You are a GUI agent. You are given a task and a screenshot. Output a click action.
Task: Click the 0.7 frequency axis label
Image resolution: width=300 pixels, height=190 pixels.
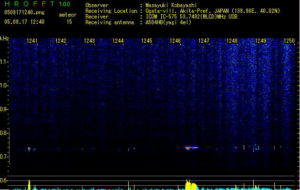(4, 157)
